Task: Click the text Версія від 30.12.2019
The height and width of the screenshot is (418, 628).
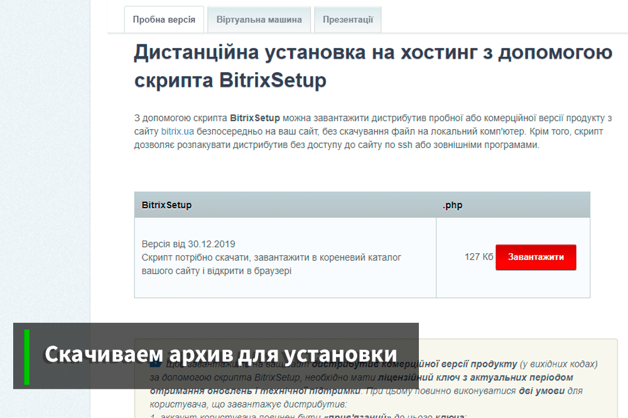Action: pos(188,244)
